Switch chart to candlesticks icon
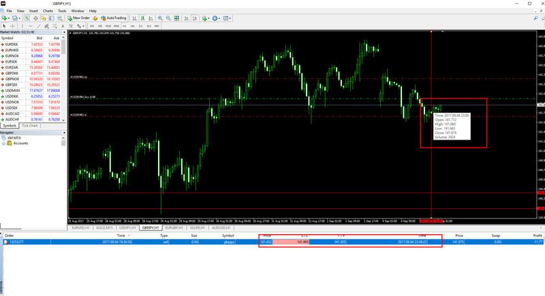 coord(142,18)
